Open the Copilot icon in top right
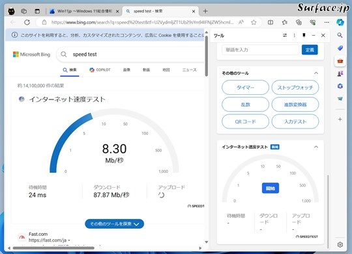 pyautogui.click(x=340, y=22)
